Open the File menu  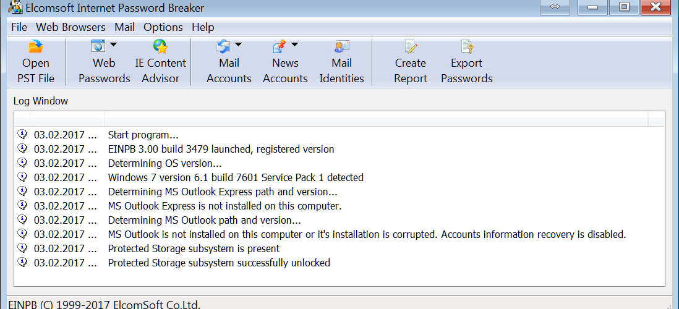[19, 27]
